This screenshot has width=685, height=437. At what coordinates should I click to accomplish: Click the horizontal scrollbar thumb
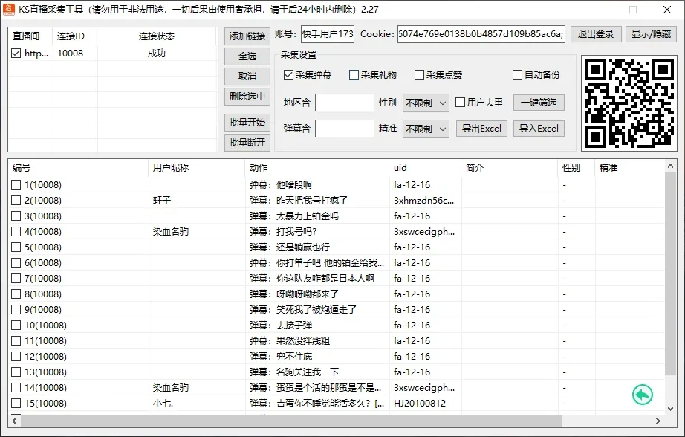click(291, 421)
